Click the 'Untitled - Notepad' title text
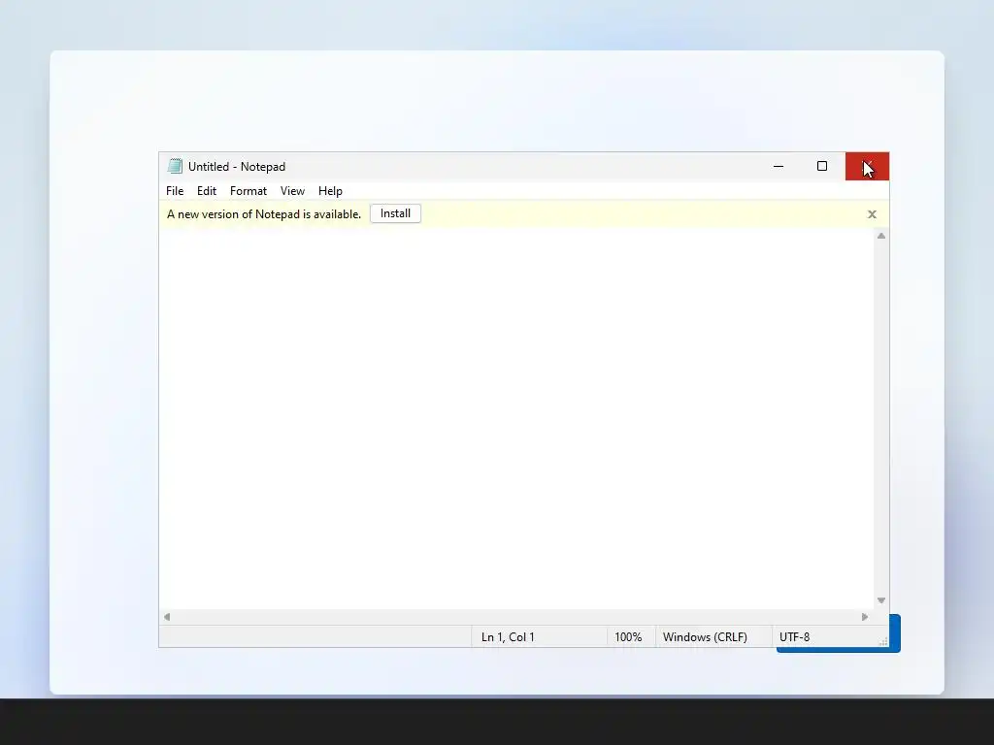The height and width of the screenshot is (745, 994). point(237,167)
